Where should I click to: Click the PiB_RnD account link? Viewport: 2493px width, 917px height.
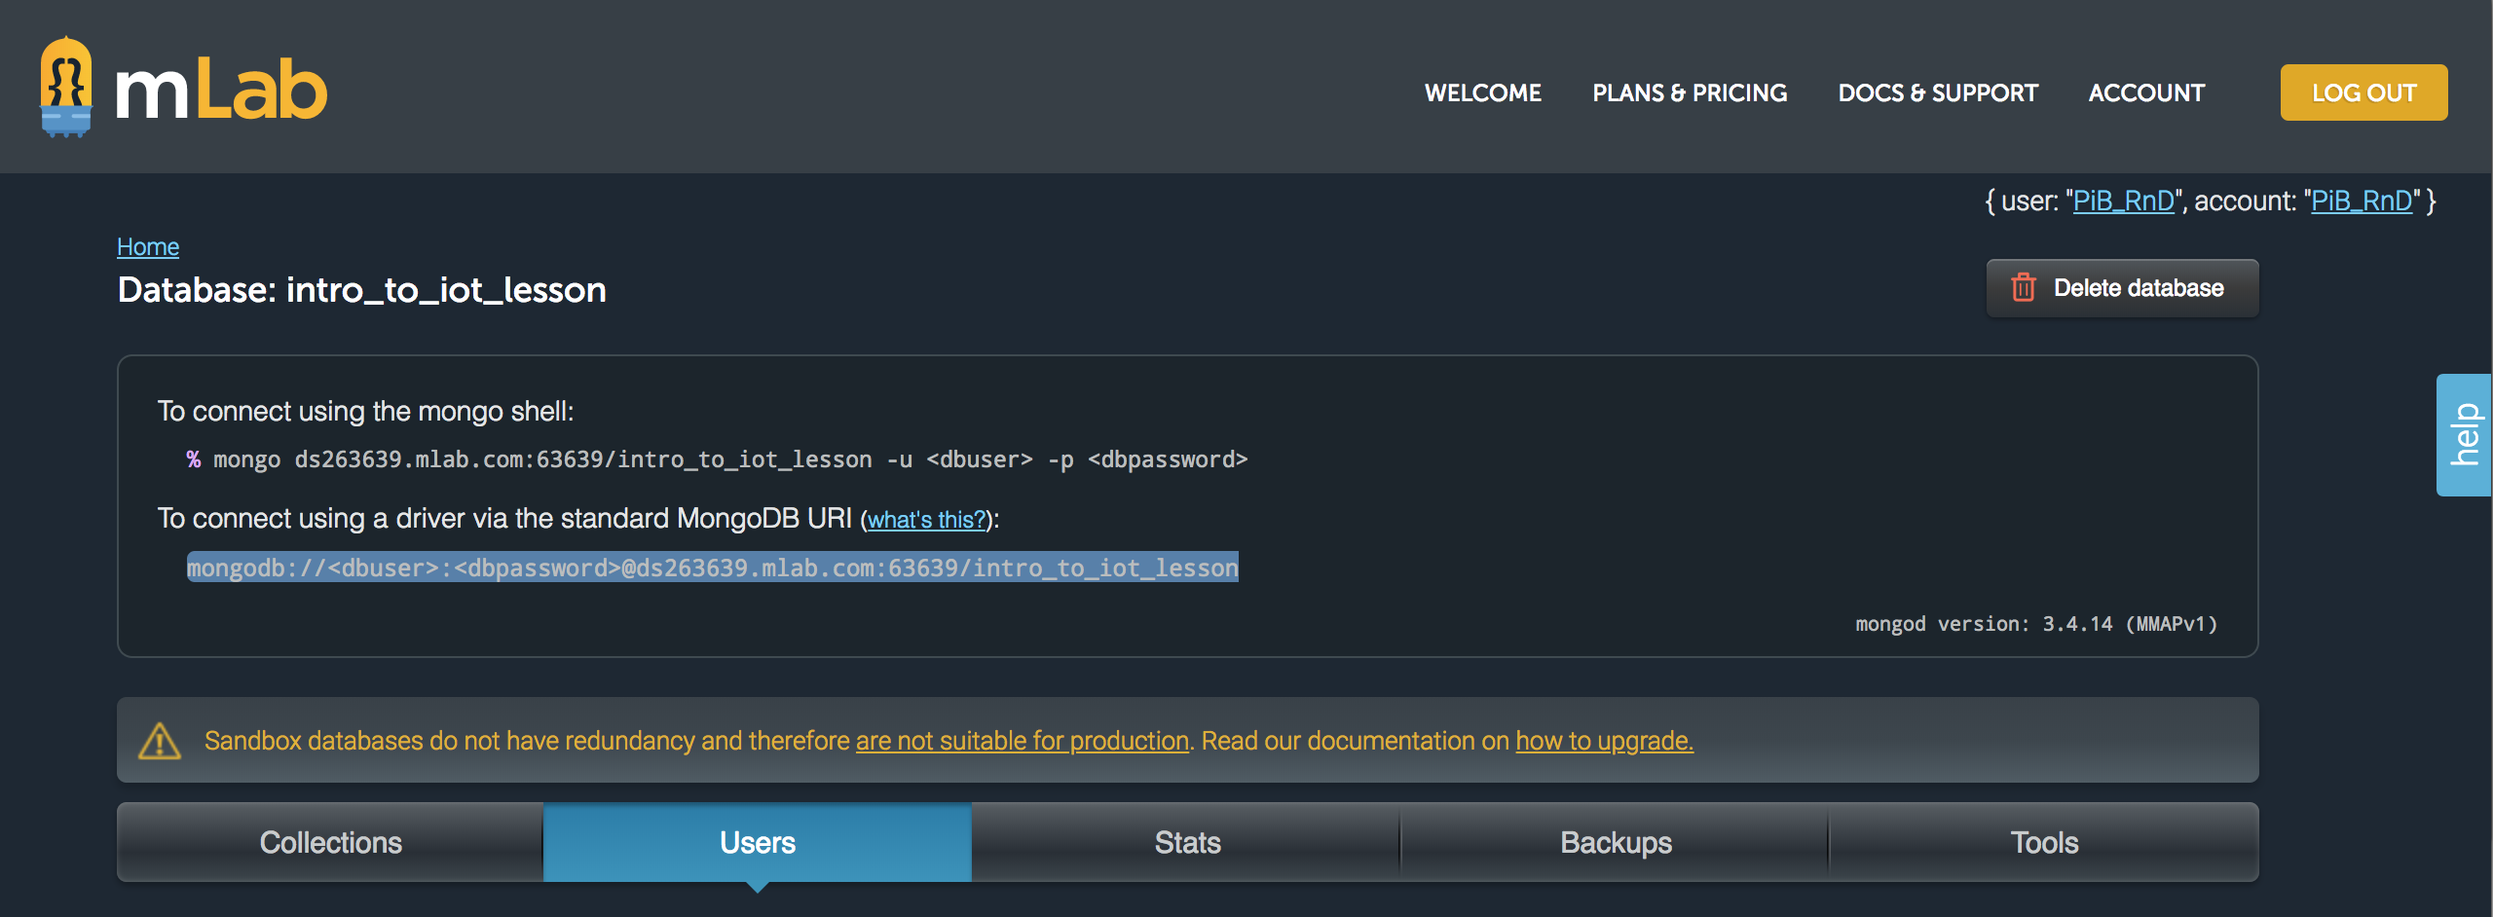2362,201
